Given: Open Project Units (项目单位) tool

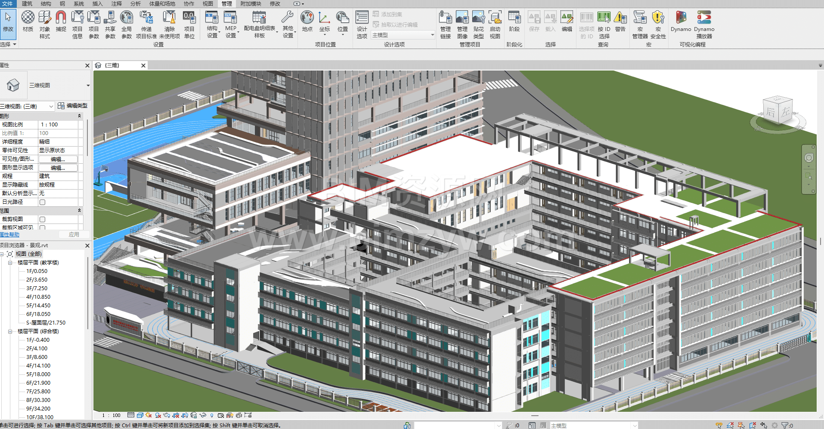Looking at the screenshot, I should (x=189, y=24).
